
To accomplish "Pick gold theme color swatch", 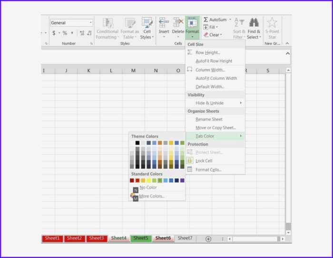I will pos(171,143).
